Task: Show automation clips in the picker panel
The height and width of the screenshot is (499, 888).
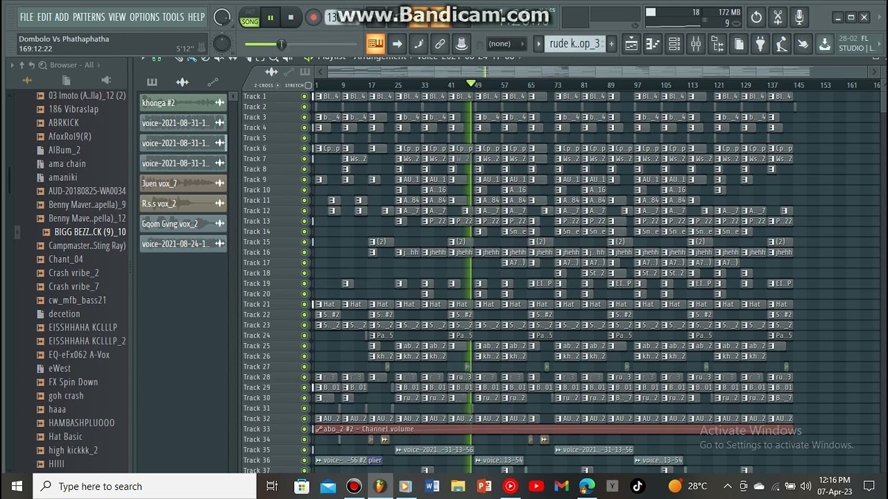Action: pos(213,82)
